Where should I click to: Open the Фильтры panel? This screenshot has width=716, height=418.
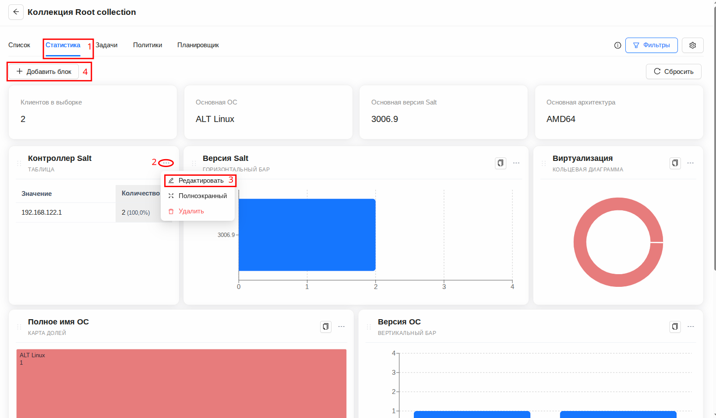(x=651, y=45)
